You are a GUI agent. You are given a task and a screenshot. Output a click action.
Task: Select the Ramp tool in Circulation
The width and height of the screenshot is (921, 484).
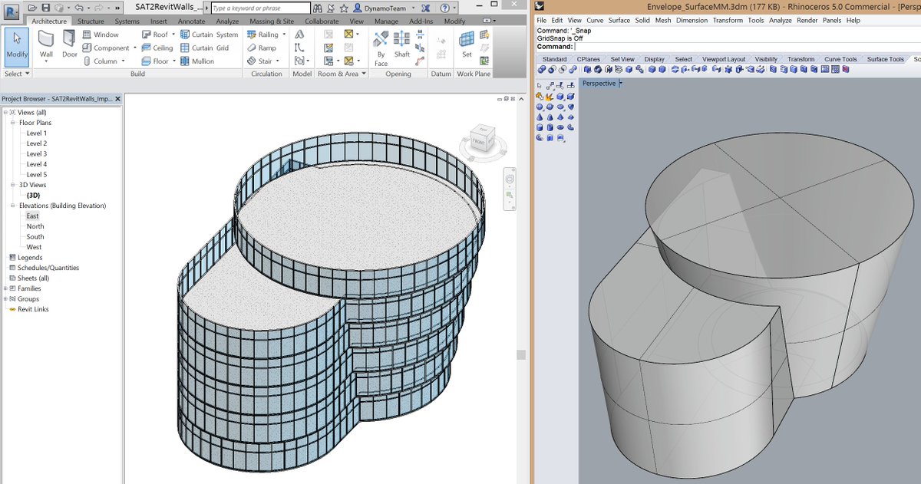pos(262,48)
